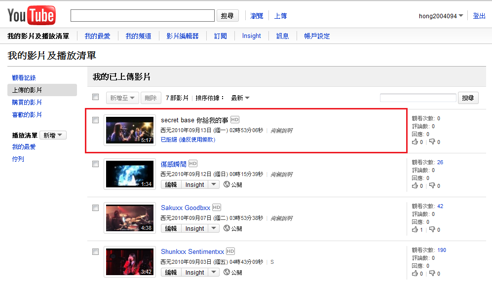
Task: Open the secret base video thumbnail
Action: tap(130, 130)
